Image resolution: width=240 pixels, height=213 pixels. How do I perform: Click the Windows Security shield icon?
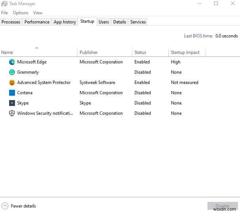click(x=12, y=114)
